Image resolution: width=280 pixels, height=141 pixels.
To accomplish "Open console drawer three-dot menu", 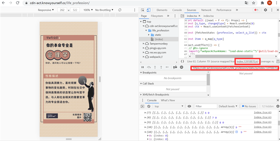I will tap(143, 100).
